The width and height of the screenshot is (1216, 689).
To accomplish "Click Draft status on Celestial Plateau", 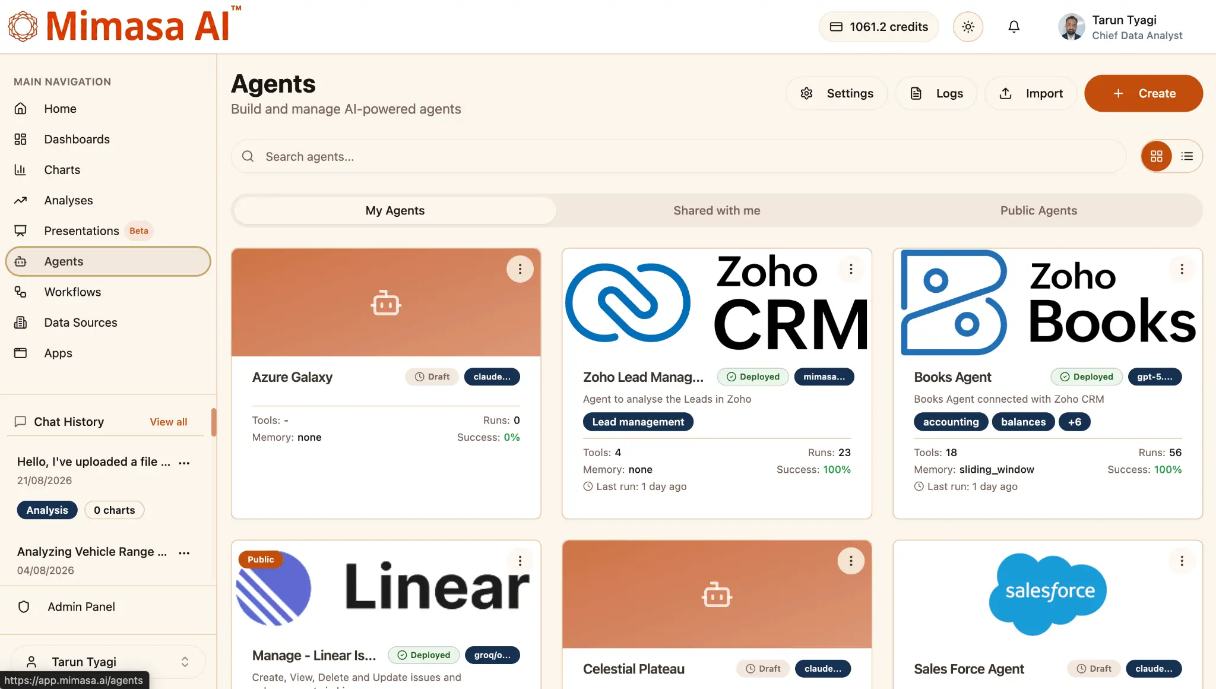I will click(764, 669).
